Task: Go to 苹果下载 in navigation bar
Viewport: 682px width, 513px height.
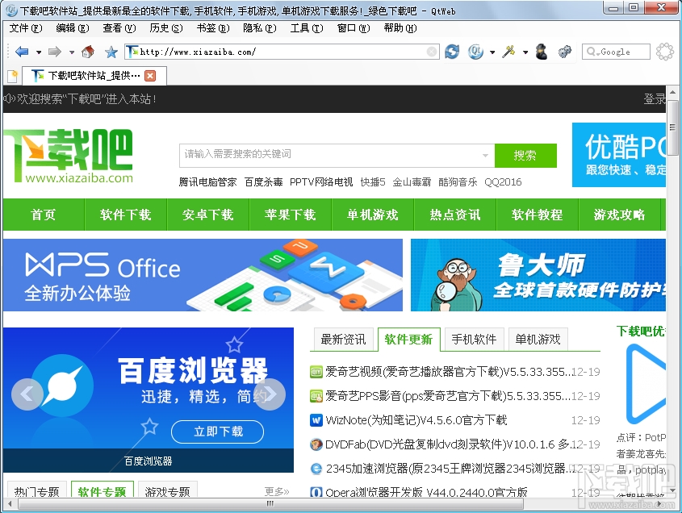Action: coord(290,215)
